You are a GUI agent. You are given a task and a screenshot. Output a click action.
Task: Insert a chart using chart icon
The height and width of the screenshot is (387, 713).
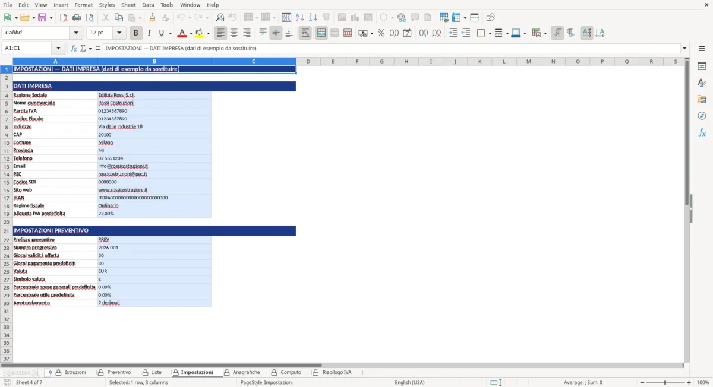click(x=355, y=18)
